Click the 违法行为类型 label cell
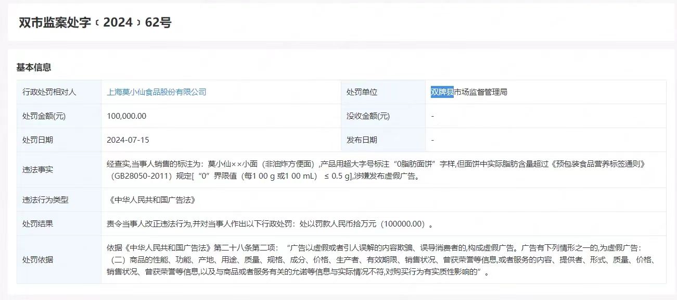This screenshot has height=300, width=677. (45, 200)
